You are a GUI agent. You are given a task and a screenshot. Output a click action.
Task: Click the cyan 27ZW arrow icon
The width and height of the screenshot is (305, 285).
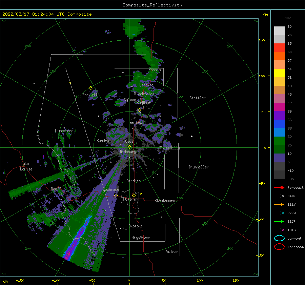click(x=279, y=213)
